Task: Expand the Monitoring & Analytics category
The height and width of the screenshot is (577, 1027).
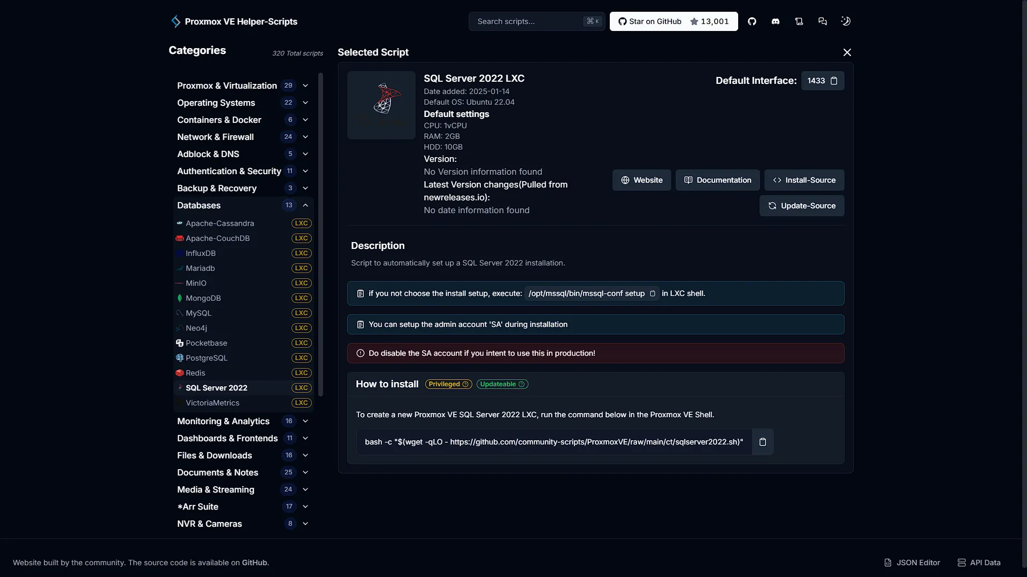Action: click(x=243, y=421)
